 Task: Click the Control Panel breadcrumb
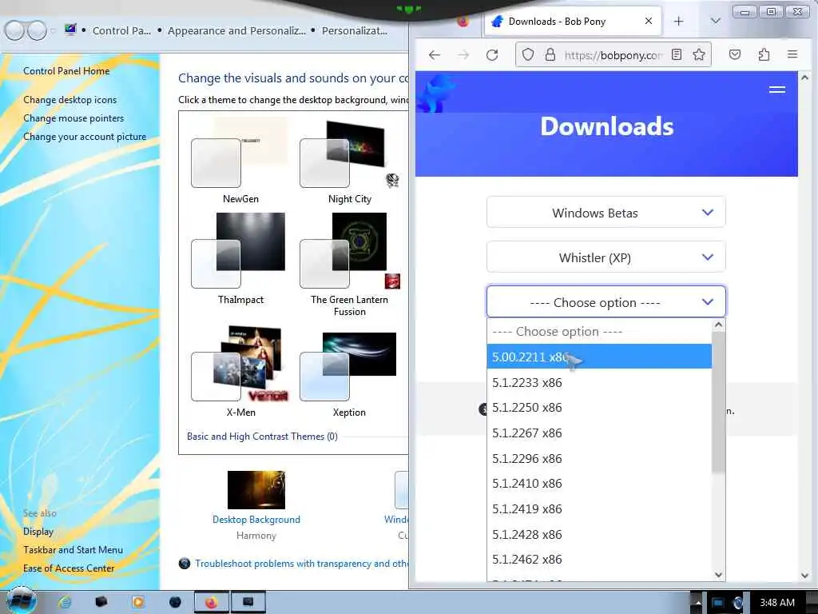tap(121, 31)
